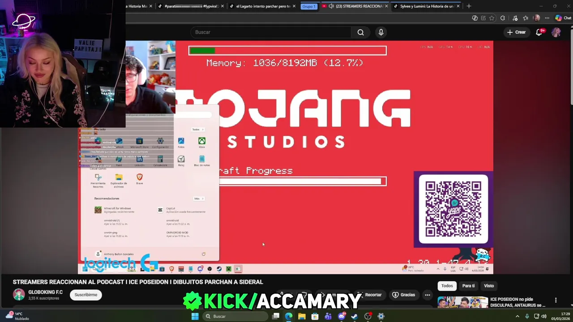Select the Todos filter chip
The width and height of the screenshot is (573, 322).
click(x=447, y=286)
